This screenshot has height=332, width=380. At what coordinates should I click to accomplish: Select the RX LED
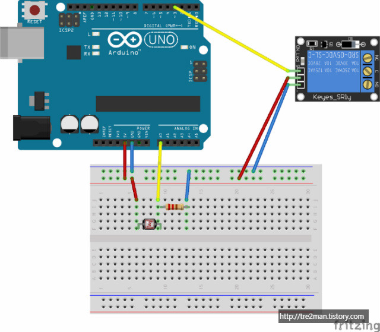96,53
